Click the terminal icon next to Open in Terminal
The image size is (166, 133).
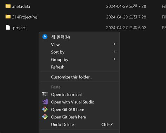click(45, 94)
